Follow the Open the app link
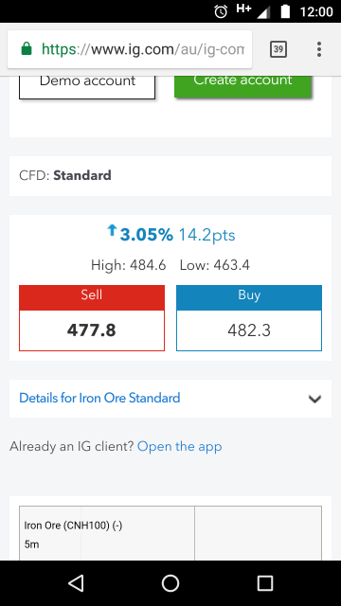341x606 pixels. click(179, 446)
